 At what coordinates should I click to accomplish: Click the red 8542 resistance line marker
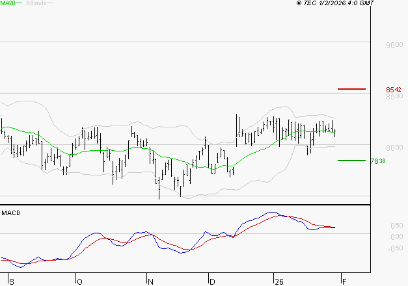click(351, 88)
